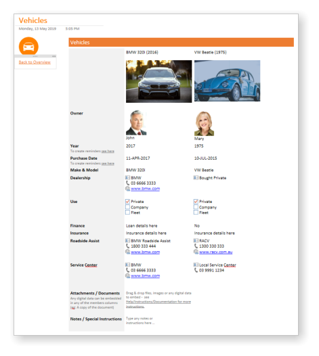This screenshot has width=319, height=356.
Task: Click contact card icon beside BMW dealership
Action: [128, 177]
